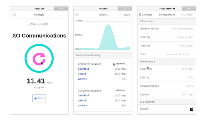The width and height of the screenshot is (207, 129).
Task: Open the hamburger menu in the History window
Action: (x=77, y=15)
